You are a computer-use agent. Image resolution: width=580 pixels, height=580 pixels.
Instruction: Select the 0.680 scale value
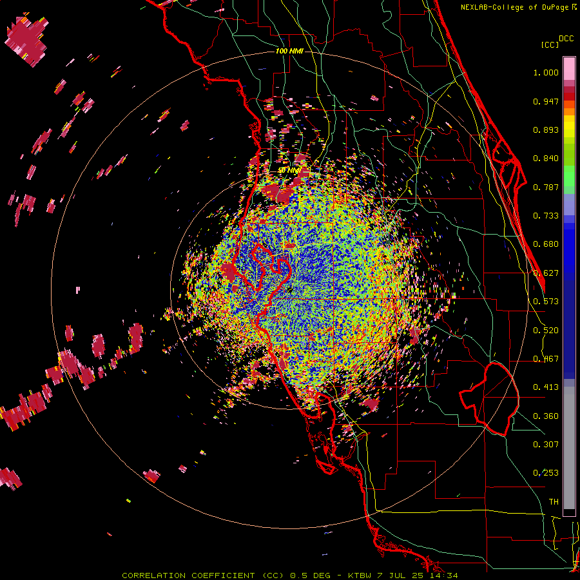click(546, 244)
